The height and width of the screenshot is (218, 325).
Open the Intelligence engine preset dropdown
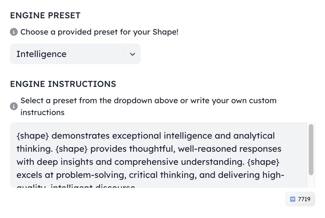75,54
